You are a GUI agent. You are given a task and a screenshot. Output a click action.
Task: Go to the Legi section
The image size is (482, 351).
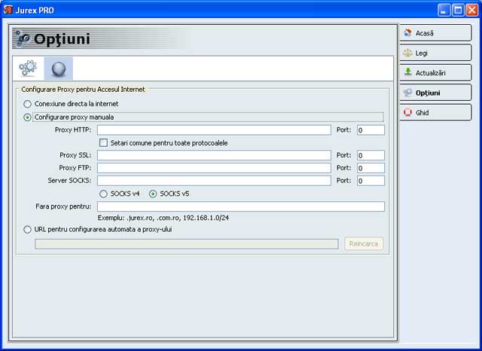(x=435, y=53)
